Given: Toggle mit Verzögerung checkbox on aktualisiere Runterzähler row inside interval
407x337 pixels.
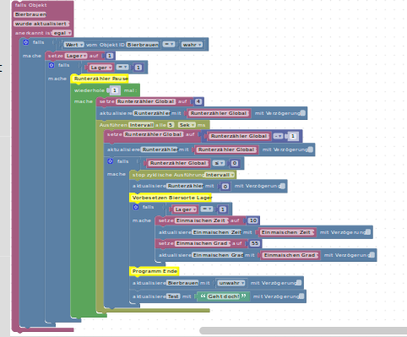Looking at the screenshot, I should point(311,149).
